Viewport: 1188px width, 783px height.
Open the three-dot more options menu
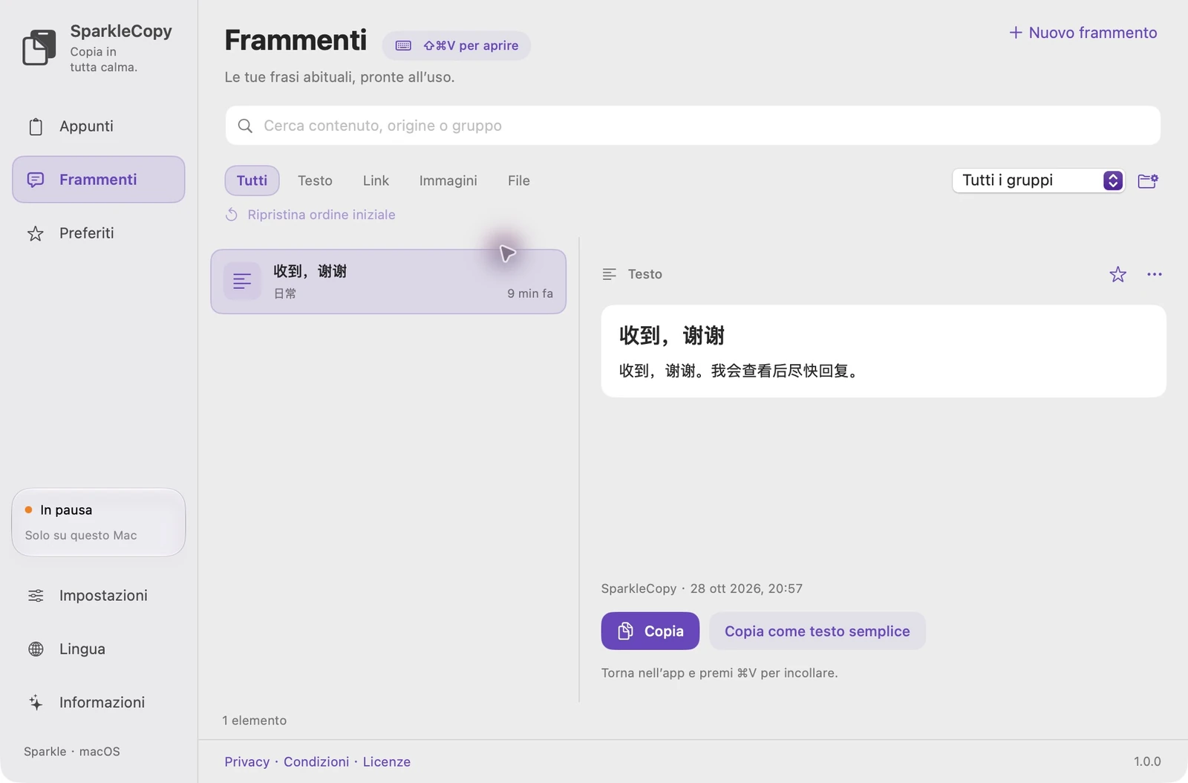pyautogui.click(x=1154, y=274)
